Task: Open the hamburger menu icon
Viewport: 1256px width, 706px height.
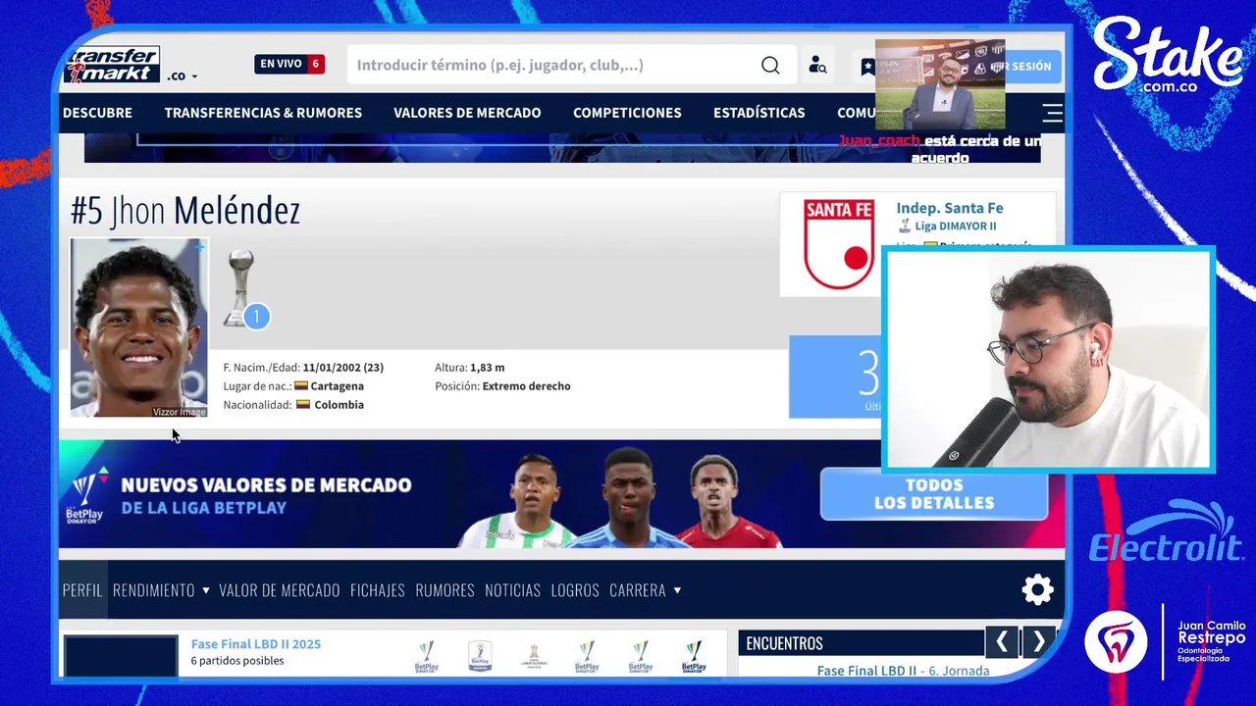Action: point(1052,113)
